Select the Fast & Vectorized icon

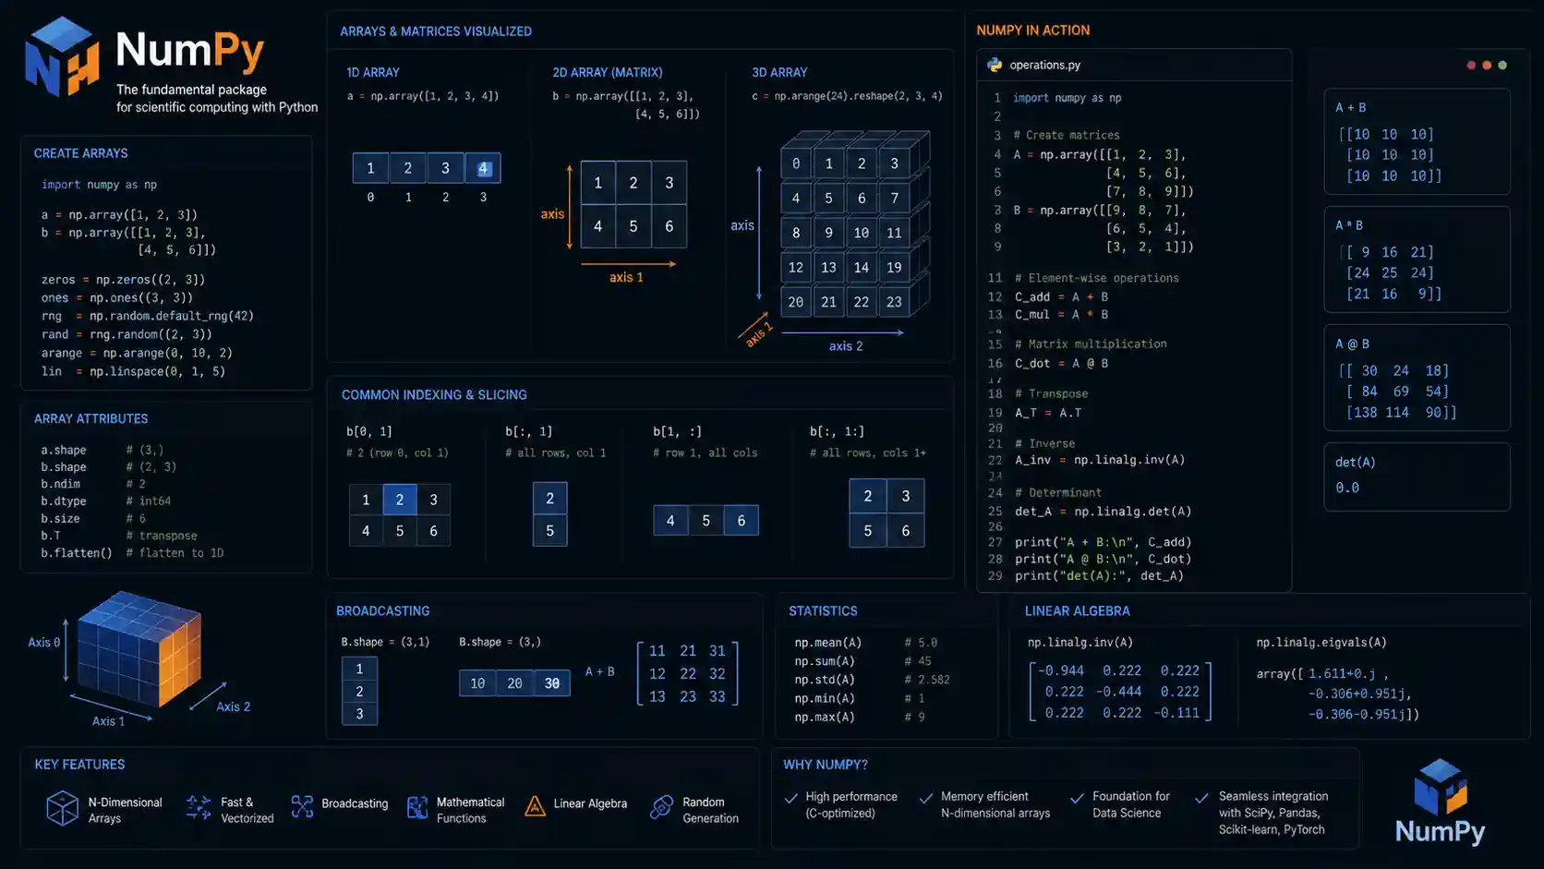click(x=198, y=808)
